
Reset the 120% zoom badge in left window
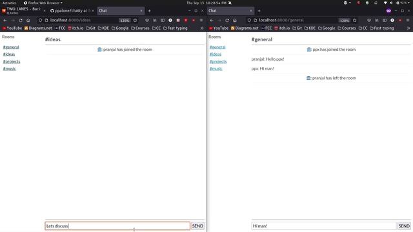coord(125,20)
